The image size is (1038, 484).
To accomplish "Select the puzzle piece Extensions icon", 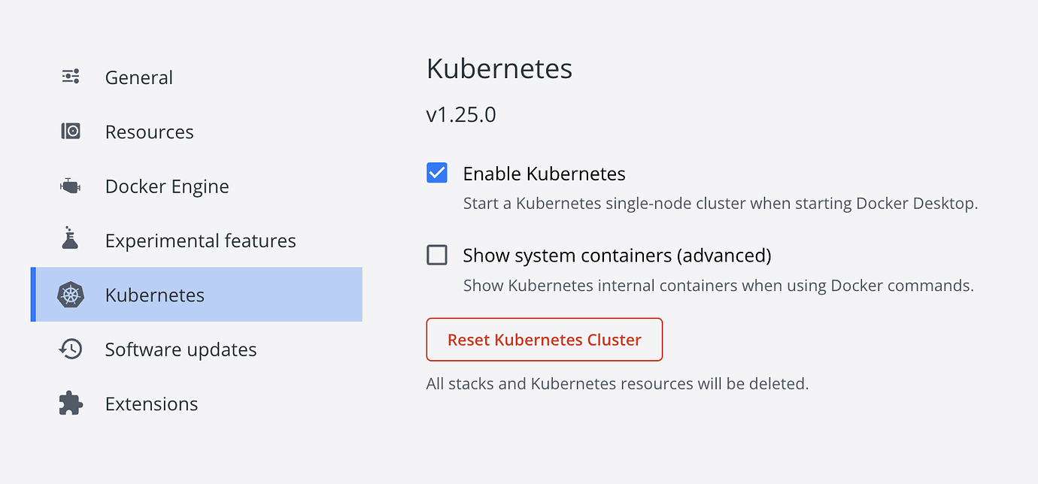I will tap(70, 403).
